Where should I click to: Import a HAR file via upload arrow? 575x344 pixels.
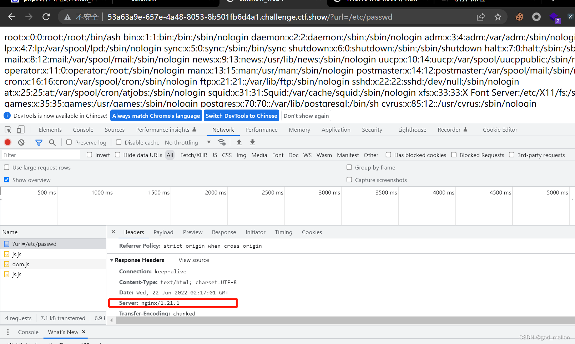point(239,142)
